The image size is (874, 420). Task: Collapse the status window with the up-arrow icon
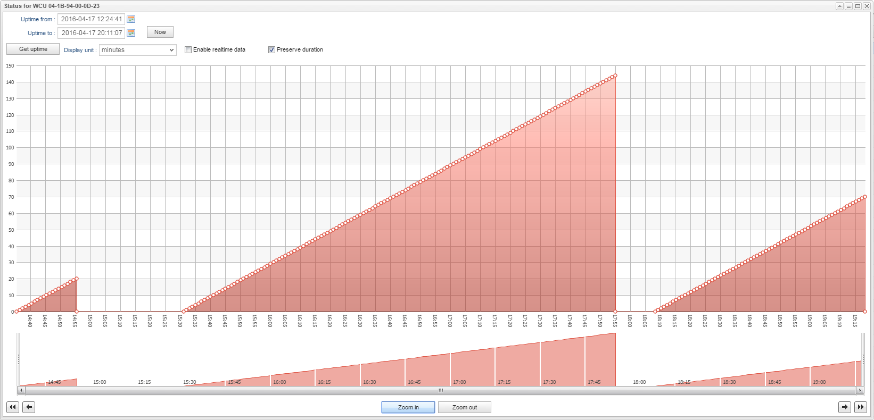click(839, 6)
